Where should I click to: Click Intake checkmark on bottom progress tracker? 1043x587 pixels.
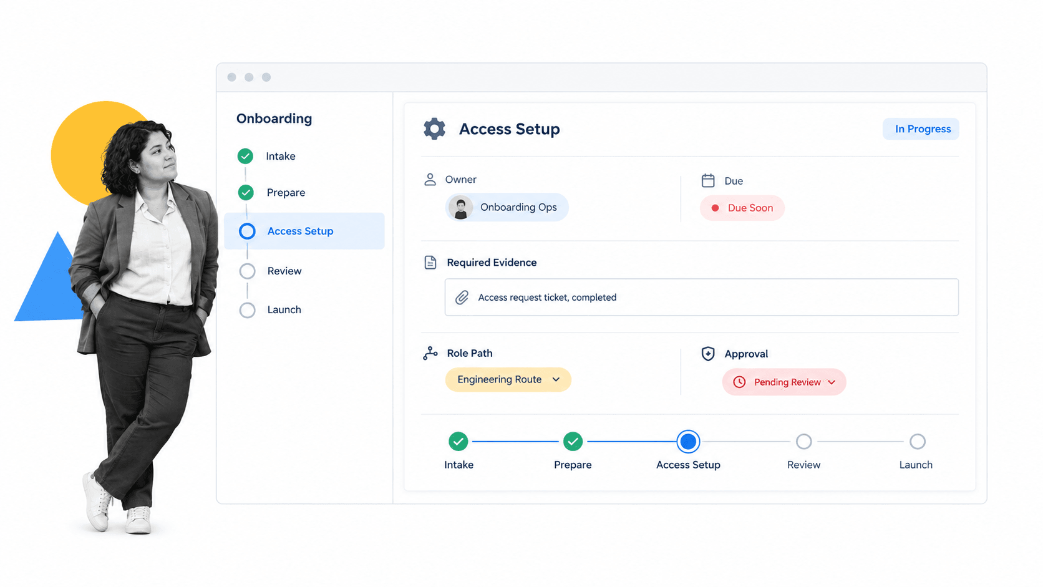click(x=458, y=442)
